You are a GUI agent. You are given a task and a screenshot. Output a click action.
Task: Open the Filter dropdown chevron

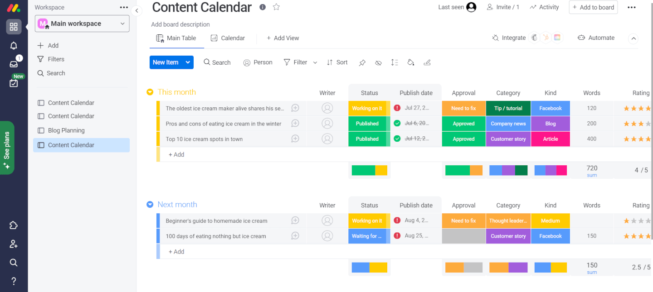tap(315, 62)
